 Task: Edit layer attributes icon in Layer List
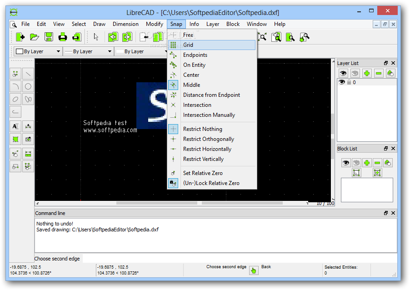click(390, 73)
